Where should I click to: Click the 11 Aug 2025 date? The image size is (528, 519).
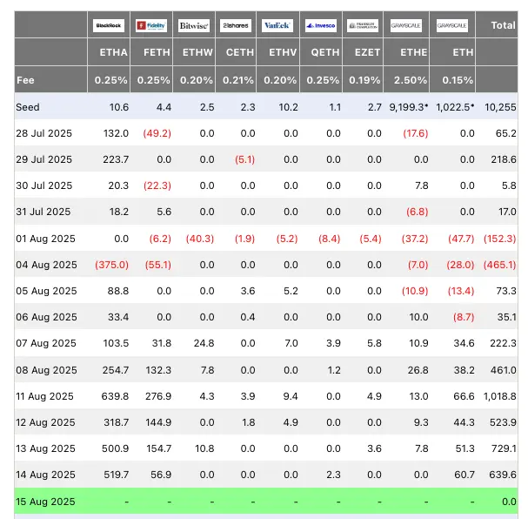44,396
